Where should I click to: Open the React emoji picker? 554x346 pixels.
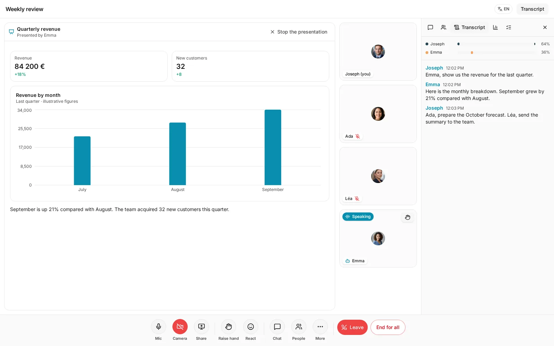click(251, 327)
